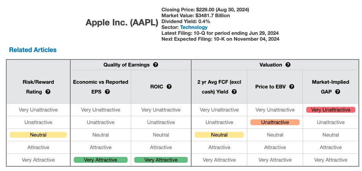The width and height of the screenshot is (362, 171).
Task: Click Market-Implied GAP help icon
Action: 338,92
